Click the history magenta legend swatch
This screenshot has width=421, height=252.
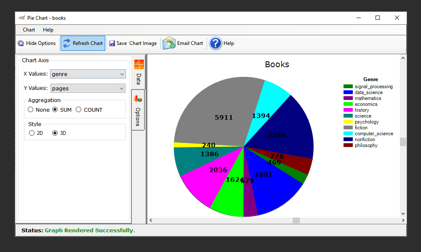coord(348,110)
